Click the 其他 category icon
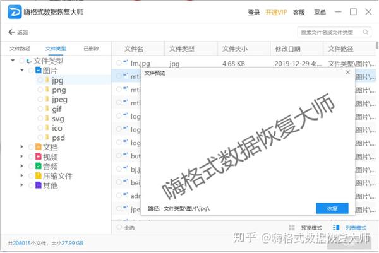The height and width of the screenshot is (253, 379). point(39,185)
